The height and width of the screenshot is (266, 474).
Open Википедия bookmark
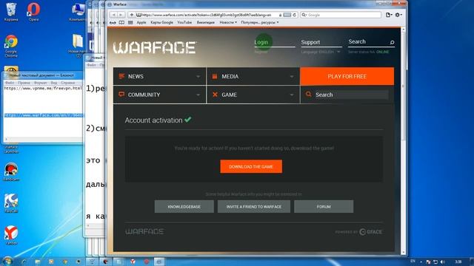tap(206, 23)
